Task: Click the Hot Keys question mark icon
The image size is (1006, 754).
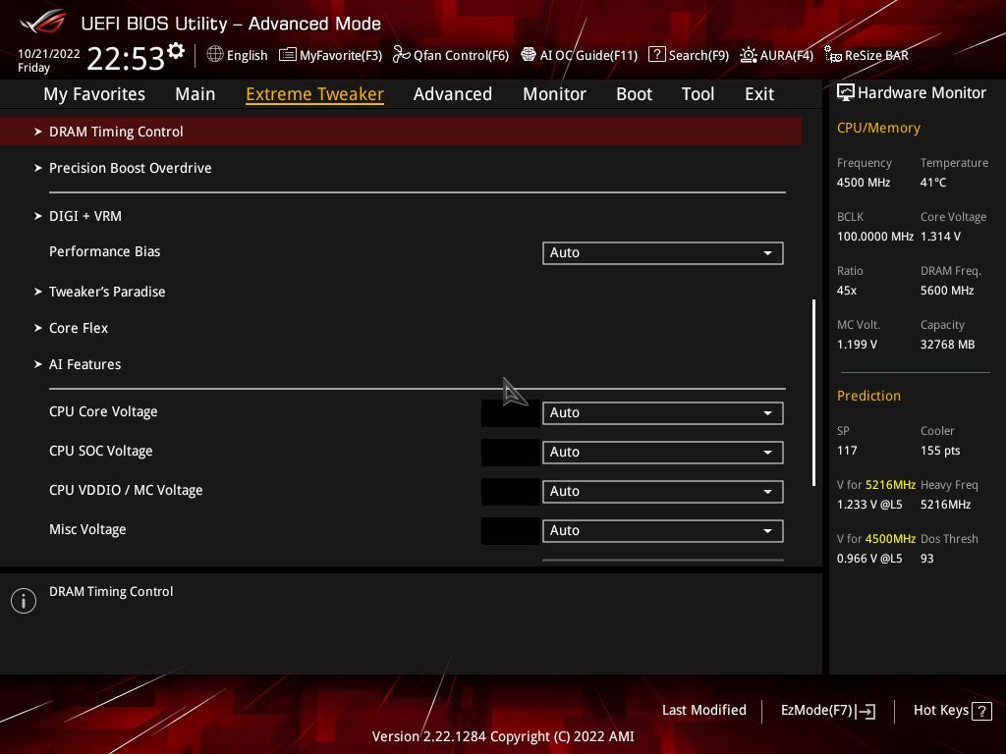Action: 981,711
